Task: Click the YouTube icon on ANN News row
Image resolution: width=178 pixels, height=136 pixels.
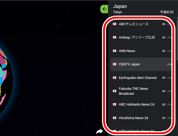Action: click(164, 51)
